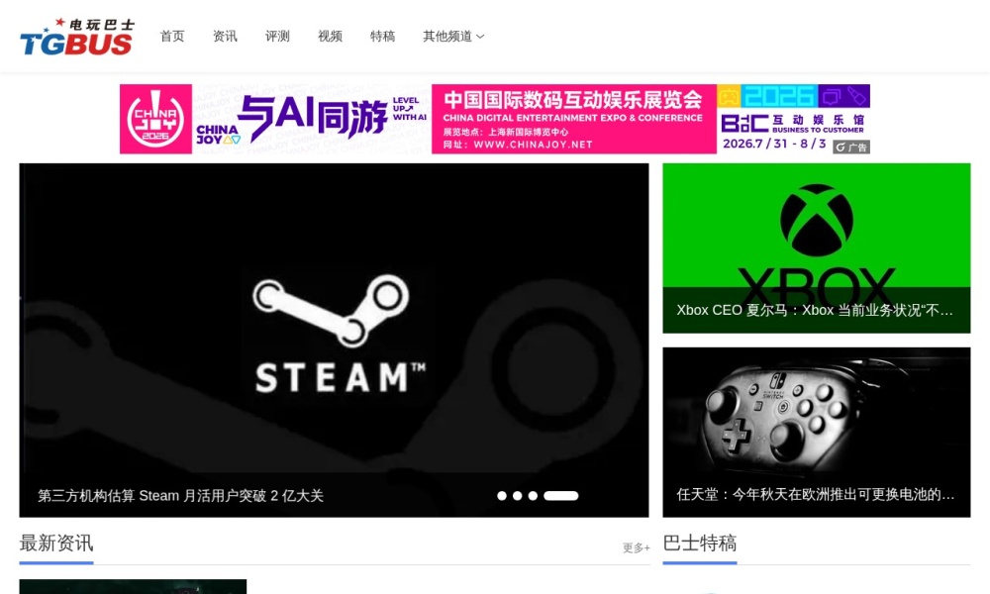The width and height of the screenshot is (990, 594).
Task: Click the 最新资讯 section heading
Action: tap(56, 543)
